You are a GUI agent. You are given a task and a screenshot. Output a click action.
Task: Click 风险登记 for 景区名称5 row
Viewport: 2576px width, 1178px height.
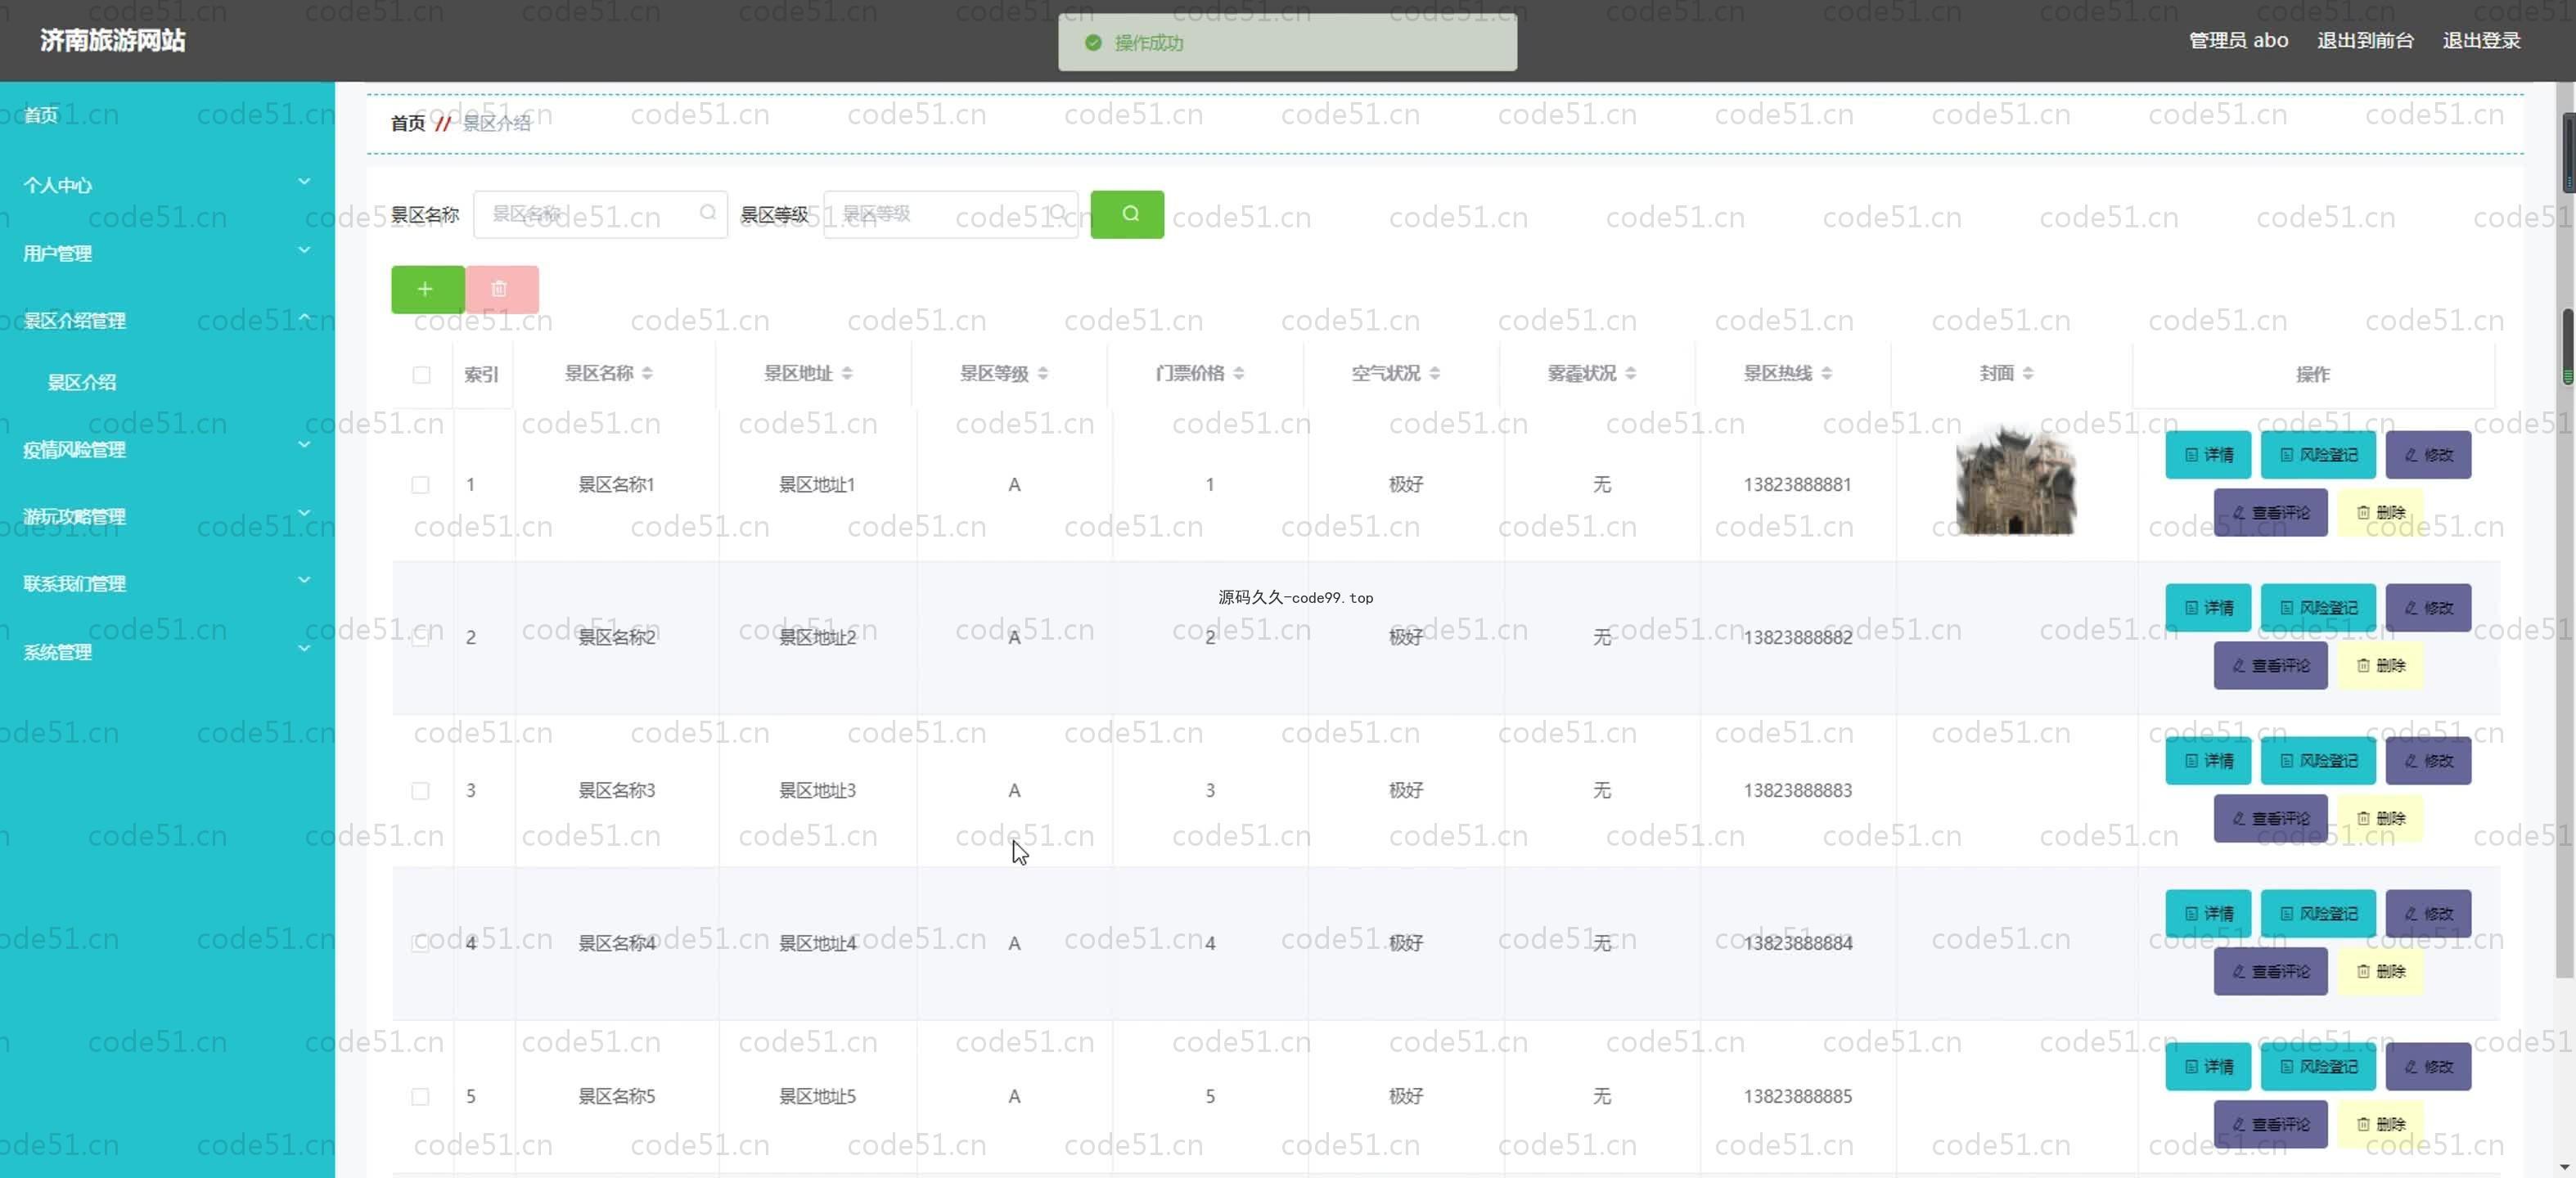(2318, 1067)
